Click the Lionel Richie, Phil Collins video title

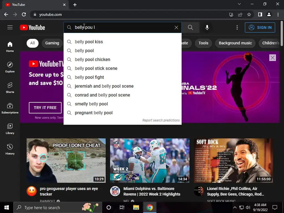pos(235,191)
